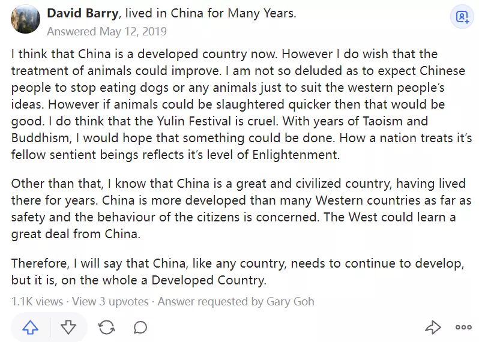Click the '1.1K views' count
The image size is (479, 342).
[x=37, y=301]
